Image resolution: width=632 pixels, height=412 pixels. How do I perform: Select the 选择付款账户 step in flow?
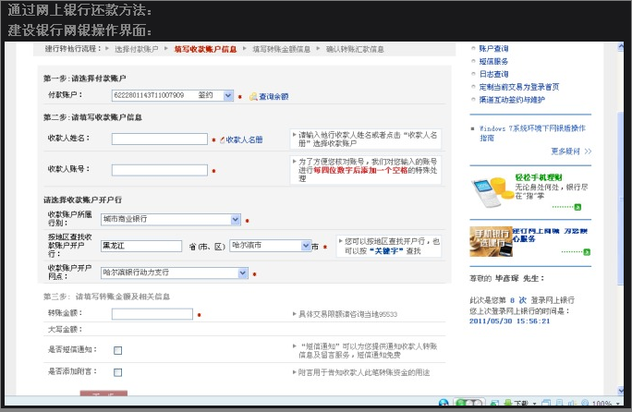(137, 49)
